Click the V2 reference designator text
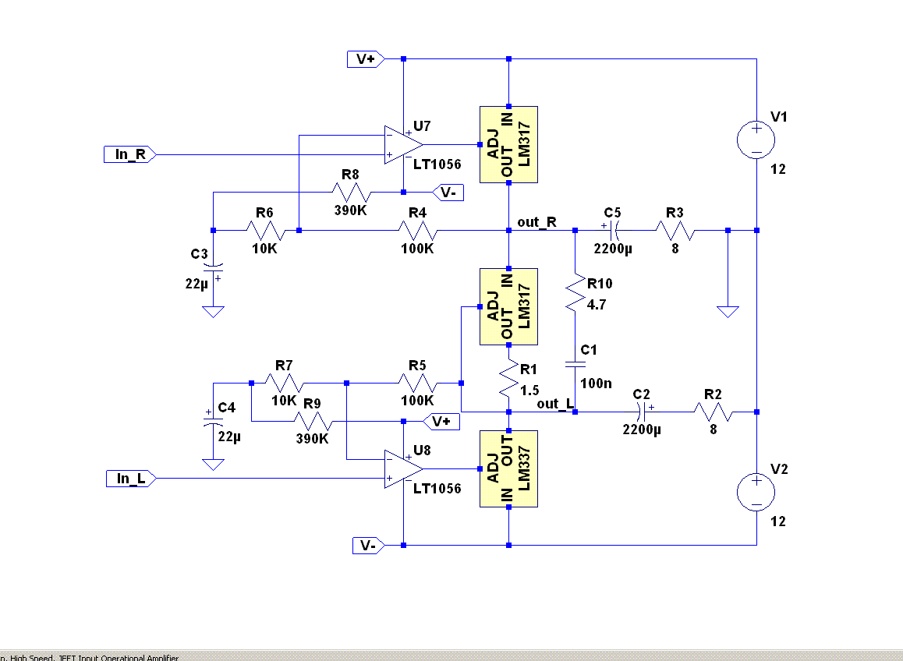Screen dimensions: 903x661 click(778, 469)
